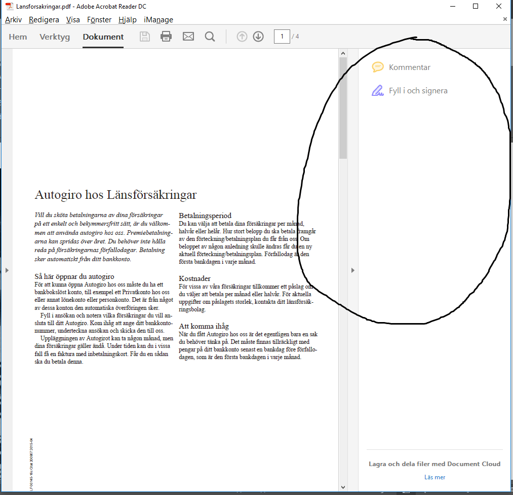Click the email attachment icon
This screenshot has width=513, height=495.
(x=188, y=36)
